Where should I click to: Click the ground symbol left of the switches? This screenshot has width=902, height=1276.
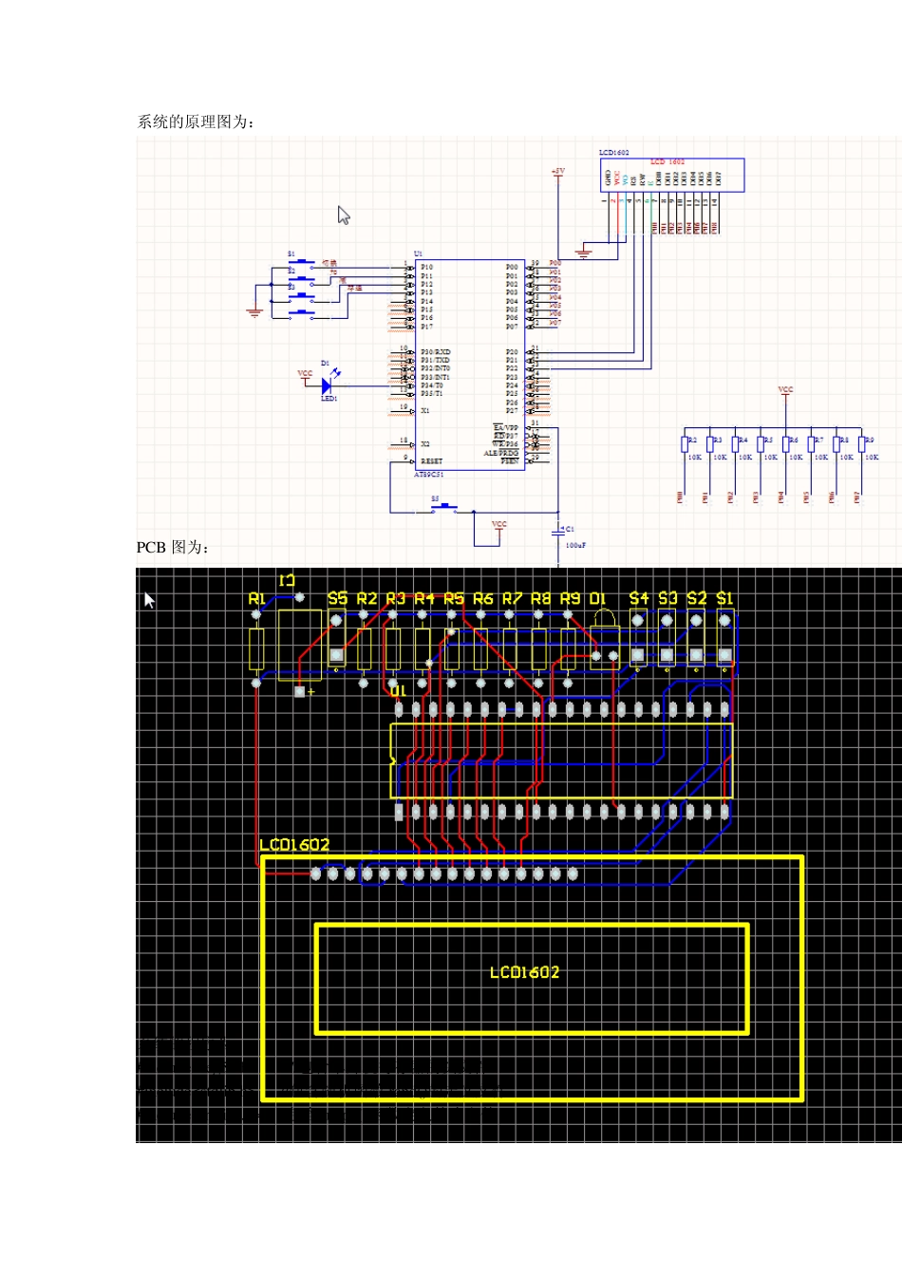click(254, 311)
